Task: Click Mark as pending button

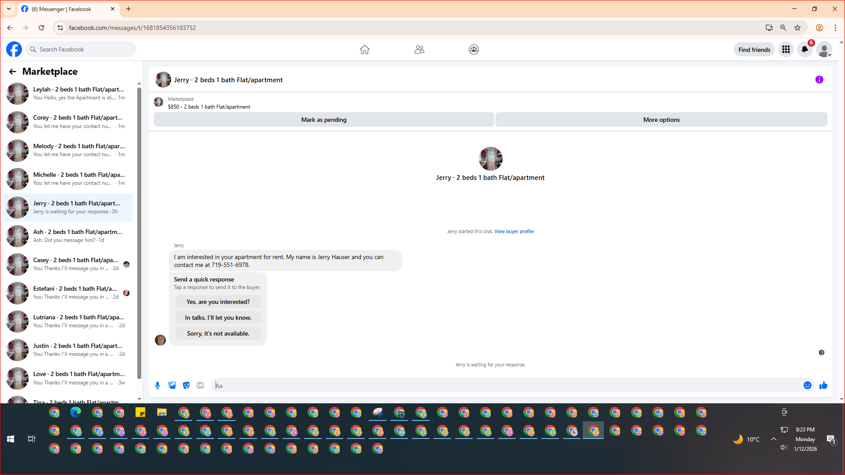Action: pyautogui.click(x=323, y=120)
